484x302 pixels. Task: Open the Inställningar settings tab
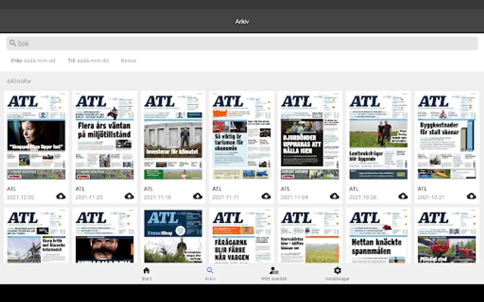point(337,274)
